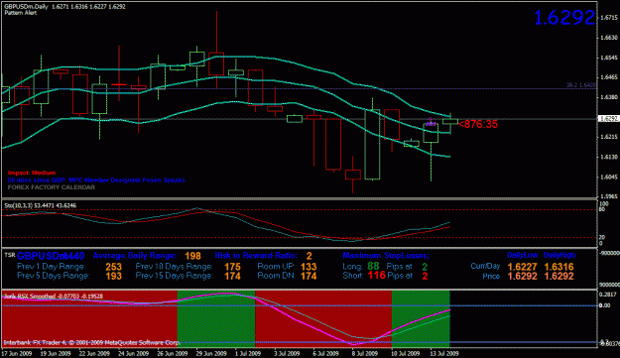Click the '10 Jul 2009' date on the time axis
Screen dimensions: 620x358
[x=406, y=353]
